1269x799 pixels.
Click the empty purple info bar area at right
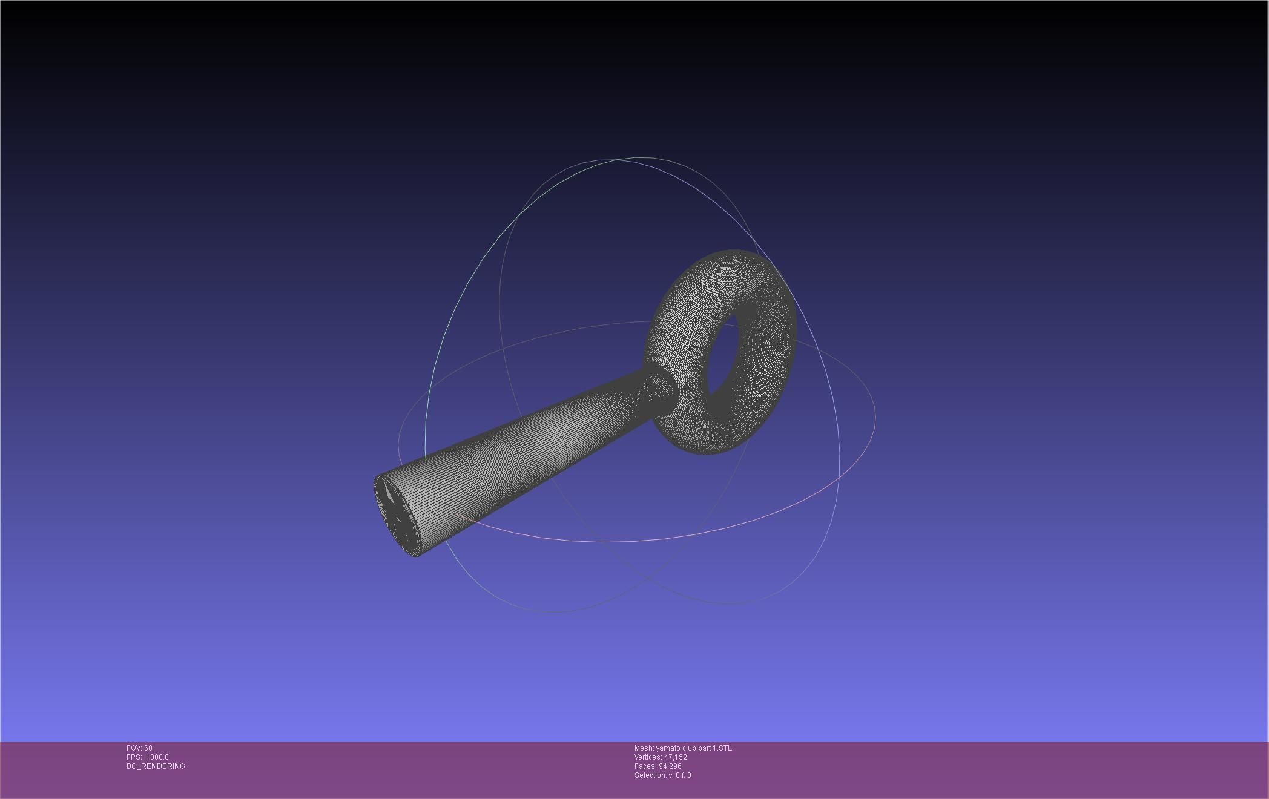point(1029,769)
